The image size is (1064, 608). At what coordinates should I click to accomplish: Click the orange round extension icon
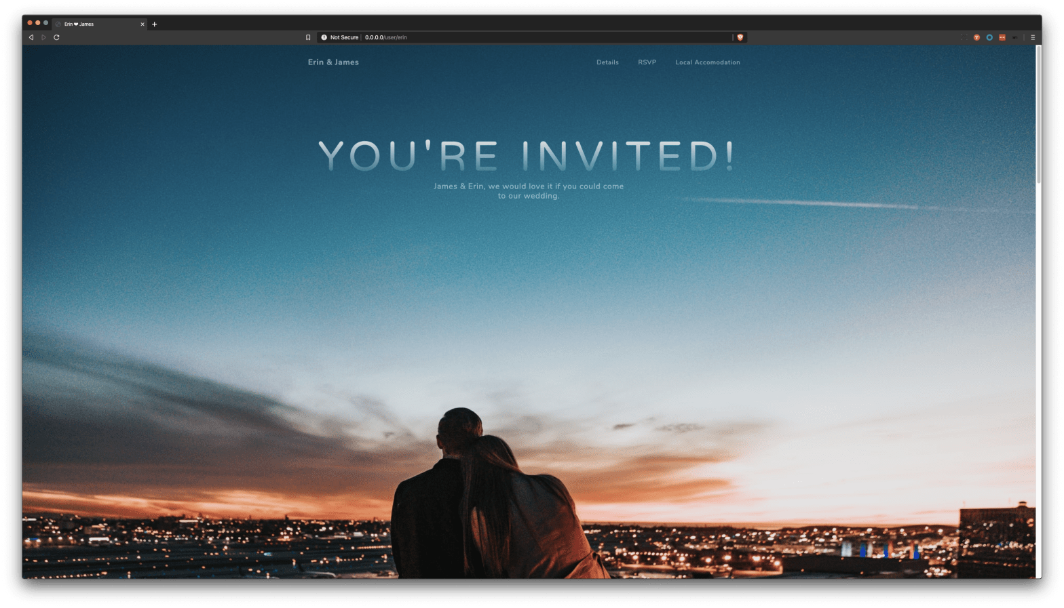[x=976, y=37]
